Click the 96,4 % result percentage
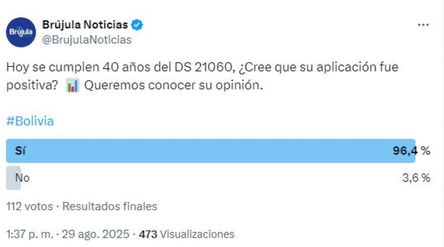Viewport: 444px width, 247px height. (x=411, y=151)
